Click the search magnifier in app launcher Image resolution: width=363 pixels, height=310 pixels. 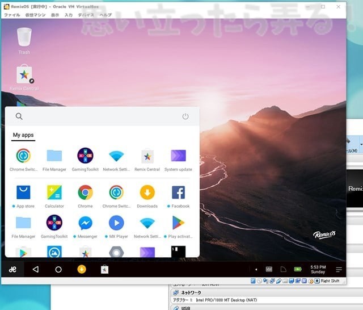19,116
